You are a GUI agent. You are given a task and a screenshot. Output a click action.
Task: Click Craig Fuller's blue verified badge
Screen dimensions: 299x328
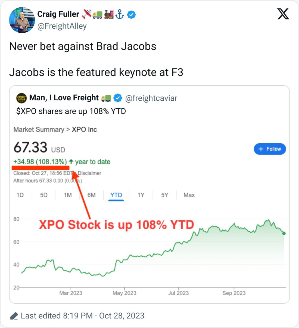[x=132, y=14]
